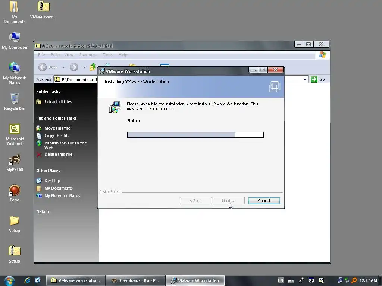Open on-screen keyboard tray icon
The height and width of the screenshot is (286, 382).
291,280
